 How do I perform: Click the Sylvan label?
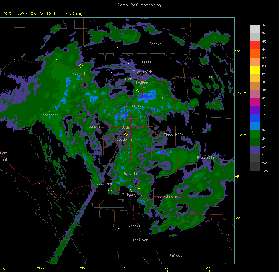coord(126,79)
